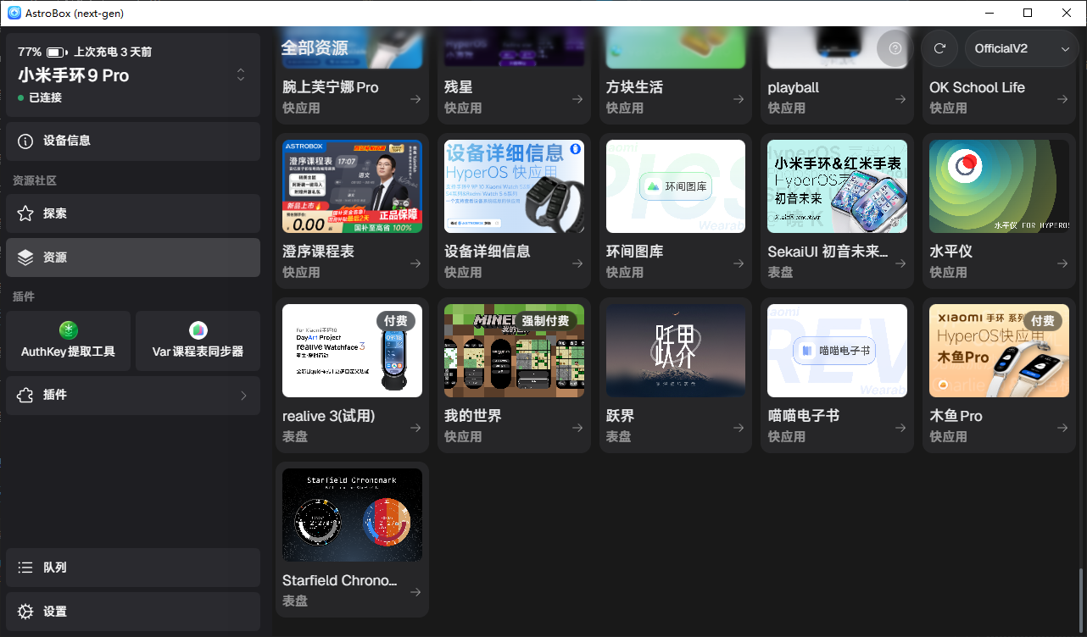Screen dimensions: 1087x637
Task: Open the 跃界 watchface thumbnail
Action: coord(676,351)
